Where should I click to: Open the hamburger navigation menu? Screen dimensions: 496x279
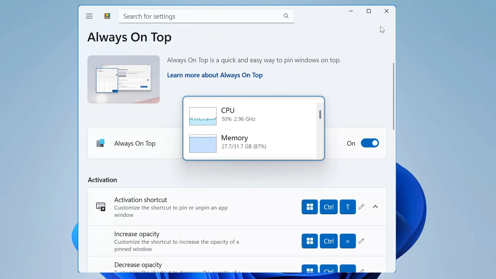[x=89, y=16]
